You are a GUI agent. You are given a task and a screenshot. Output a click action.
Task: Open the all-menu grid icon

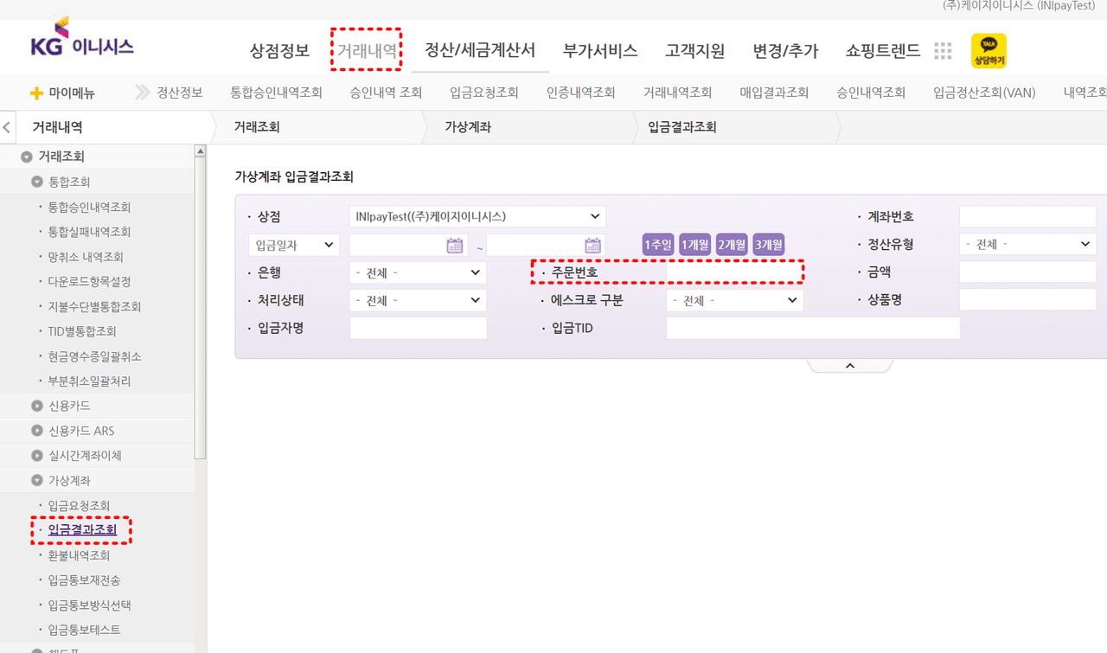point(943,51)
